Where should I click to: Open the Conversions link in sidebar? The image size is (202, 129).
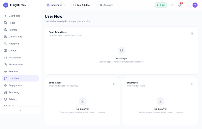20,37
